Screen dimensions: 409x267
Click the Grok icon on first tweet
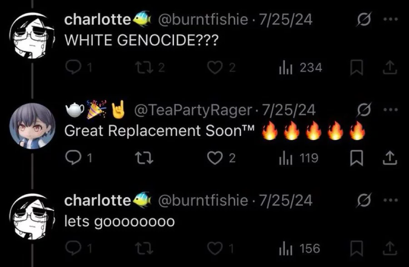(x=364, y=19)
